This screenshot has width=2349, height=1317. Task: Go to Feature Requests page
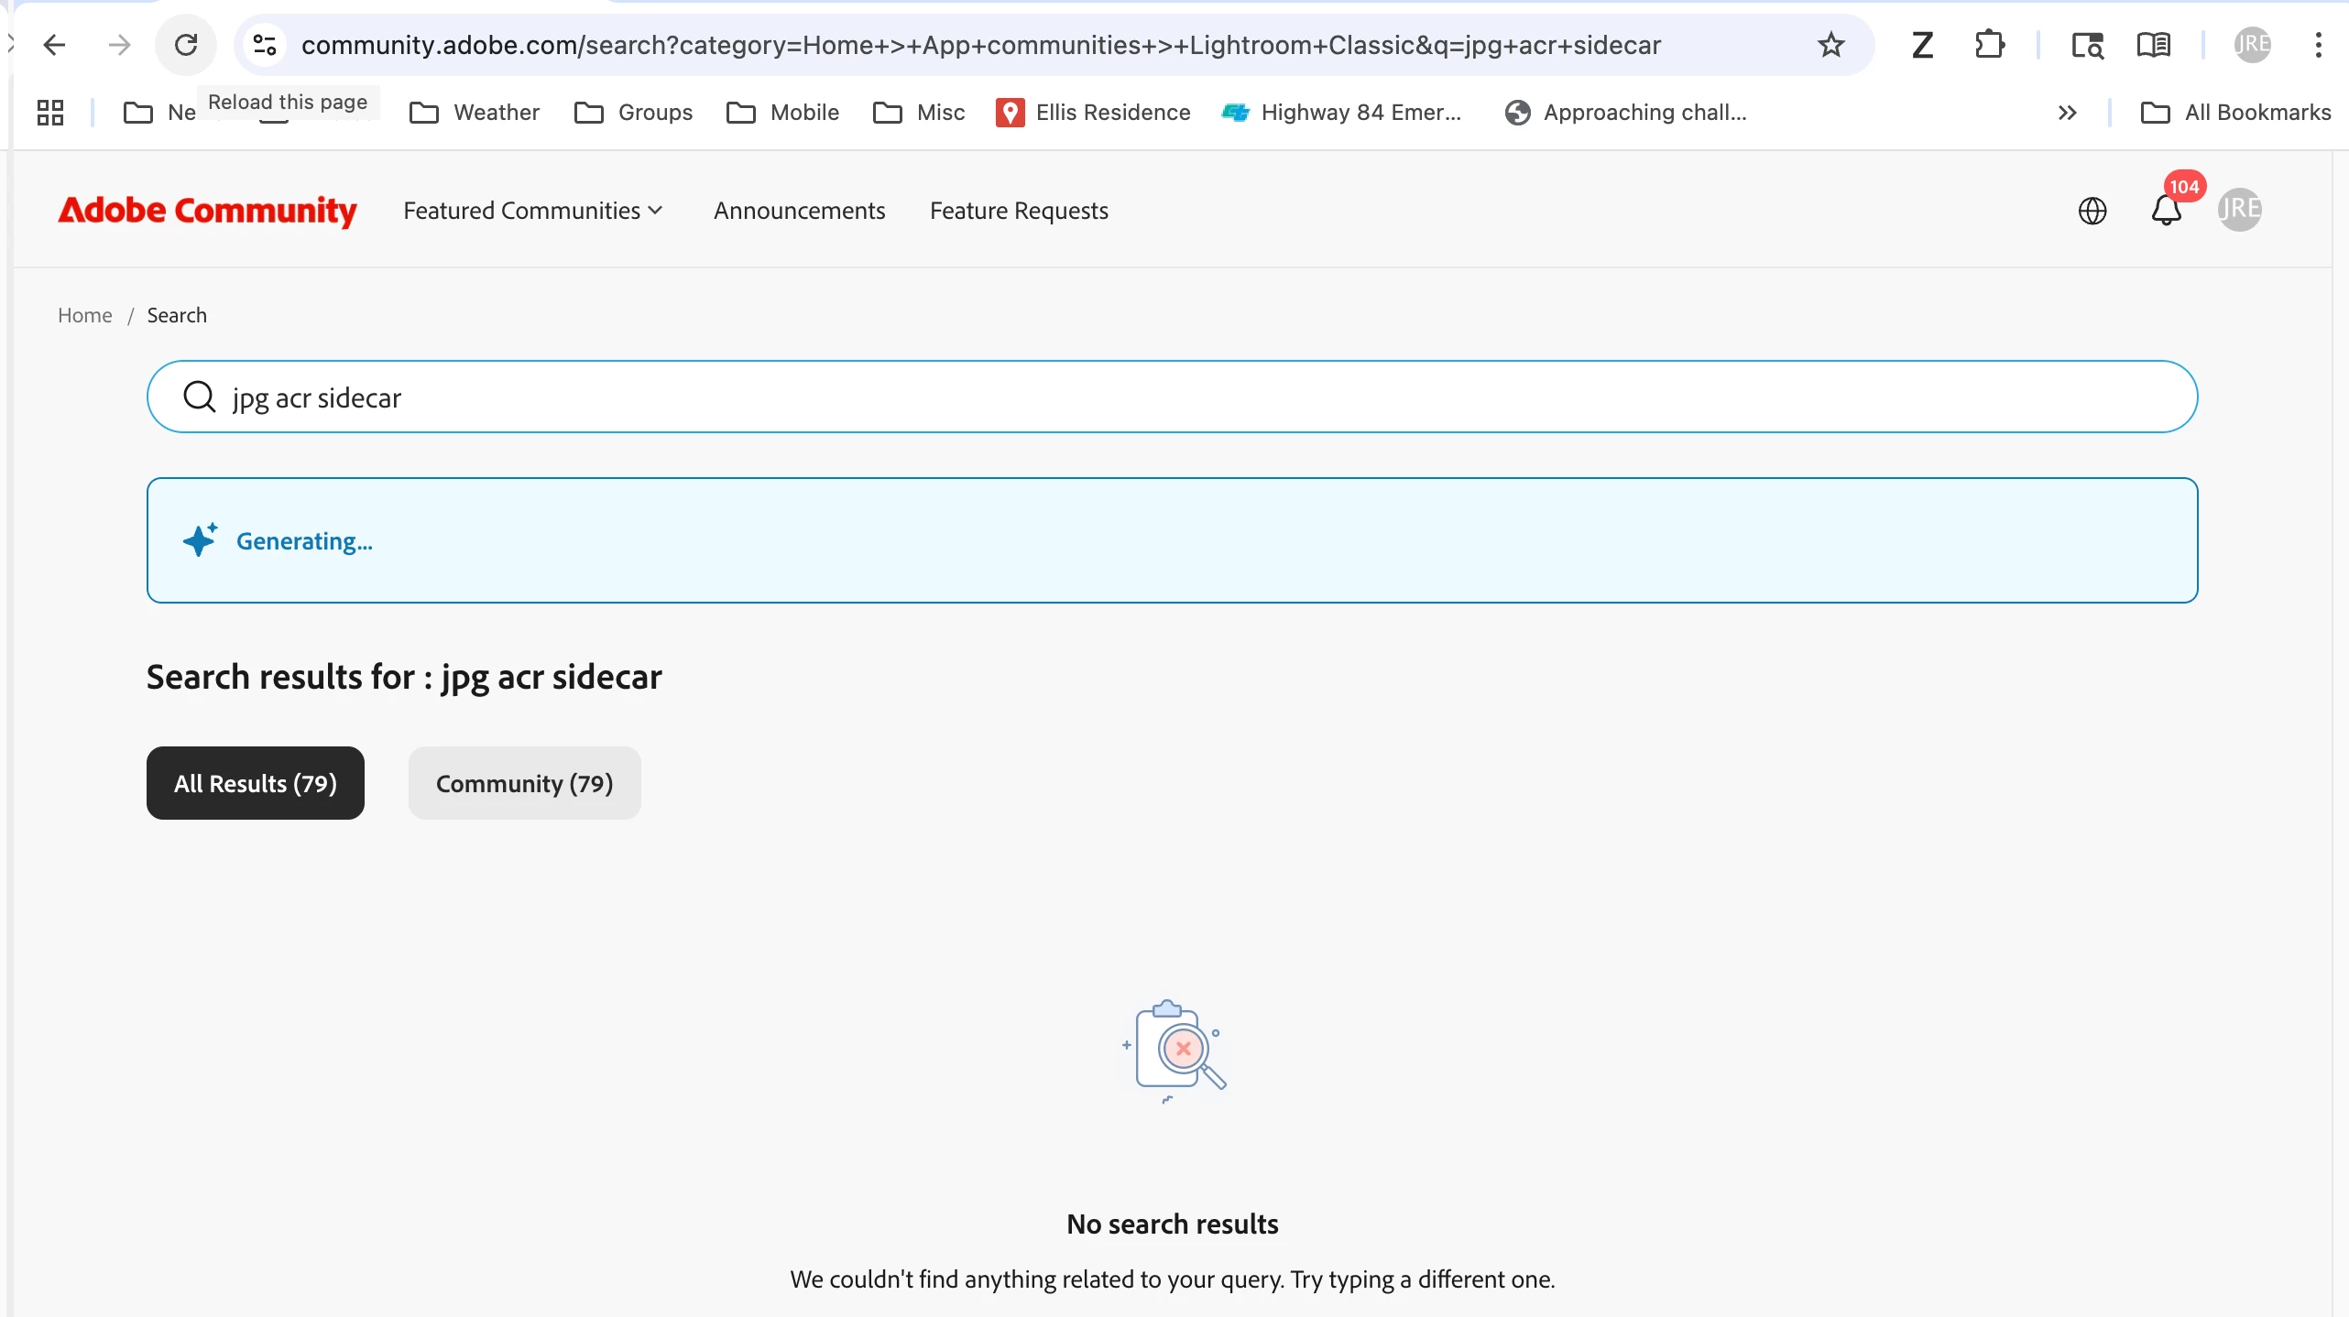tap(1019, 211)
